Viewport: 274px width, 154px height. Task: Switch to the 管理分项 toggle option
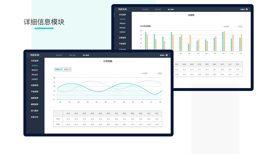67,69
